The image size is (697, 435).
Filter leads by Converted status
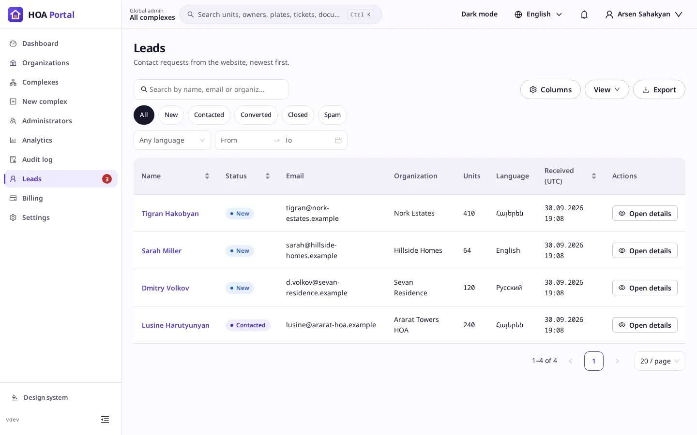click(256, 115)
